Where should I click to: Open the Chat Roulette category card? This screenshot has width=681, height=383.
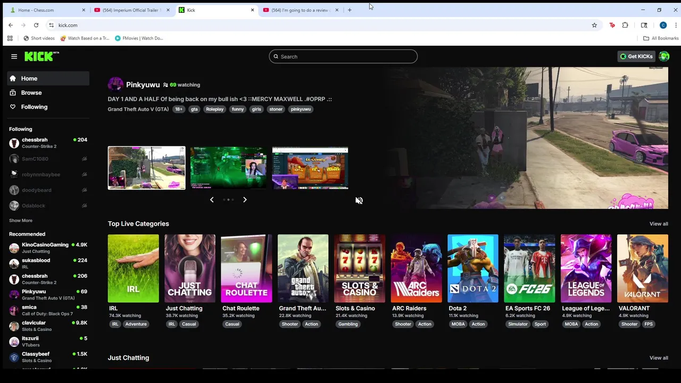(x=246, y=269)
